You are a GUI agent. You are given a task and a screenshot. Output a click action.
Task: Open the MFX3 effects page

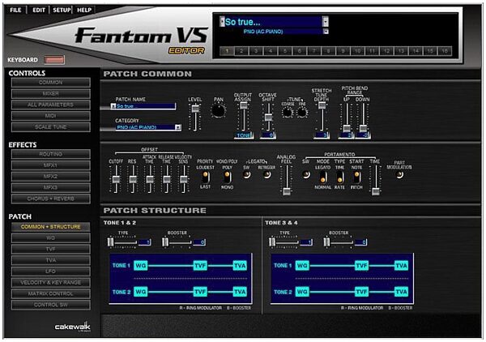pyautogui.click(x=51, y=187)
